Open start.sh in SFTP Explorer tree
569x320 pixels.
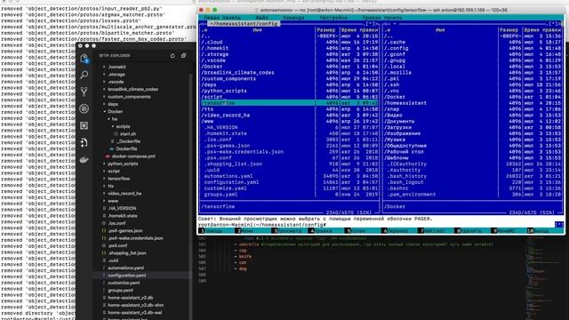pyautogui.click(x=128, y=134)
